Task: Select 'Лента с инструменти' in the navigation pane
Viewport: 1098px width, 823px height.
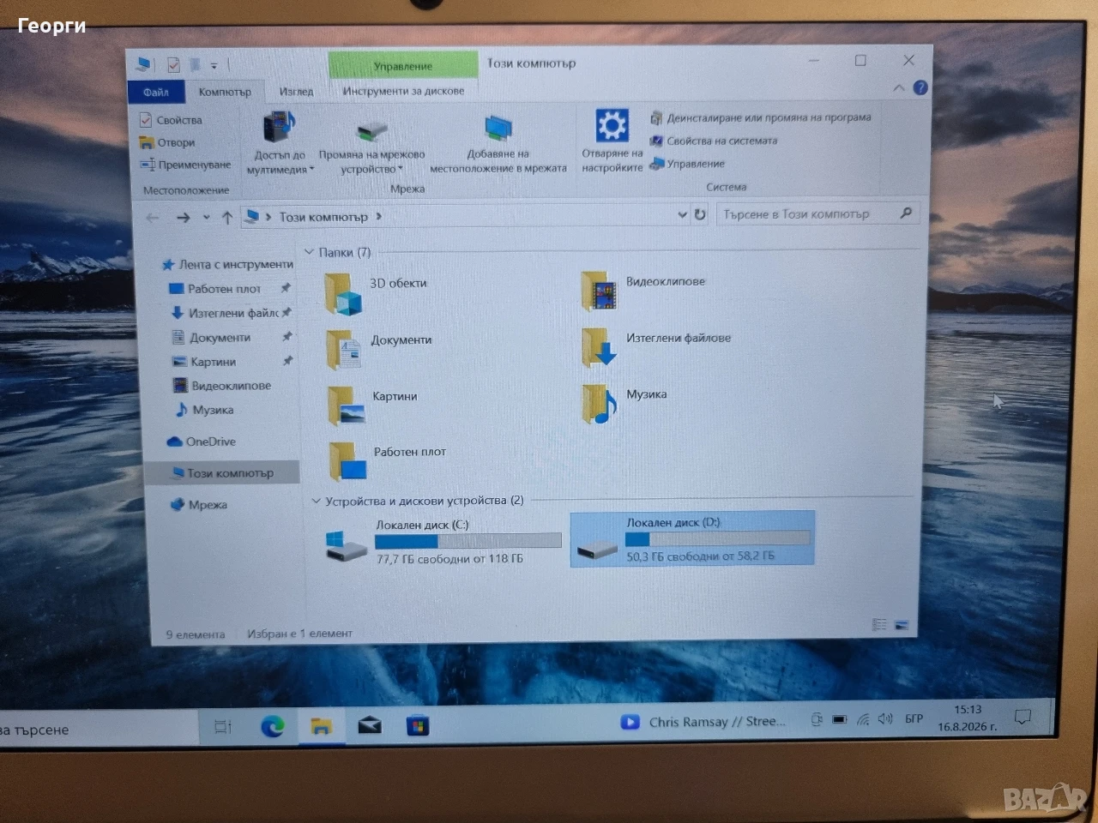Action: click(x=227, y=265)
